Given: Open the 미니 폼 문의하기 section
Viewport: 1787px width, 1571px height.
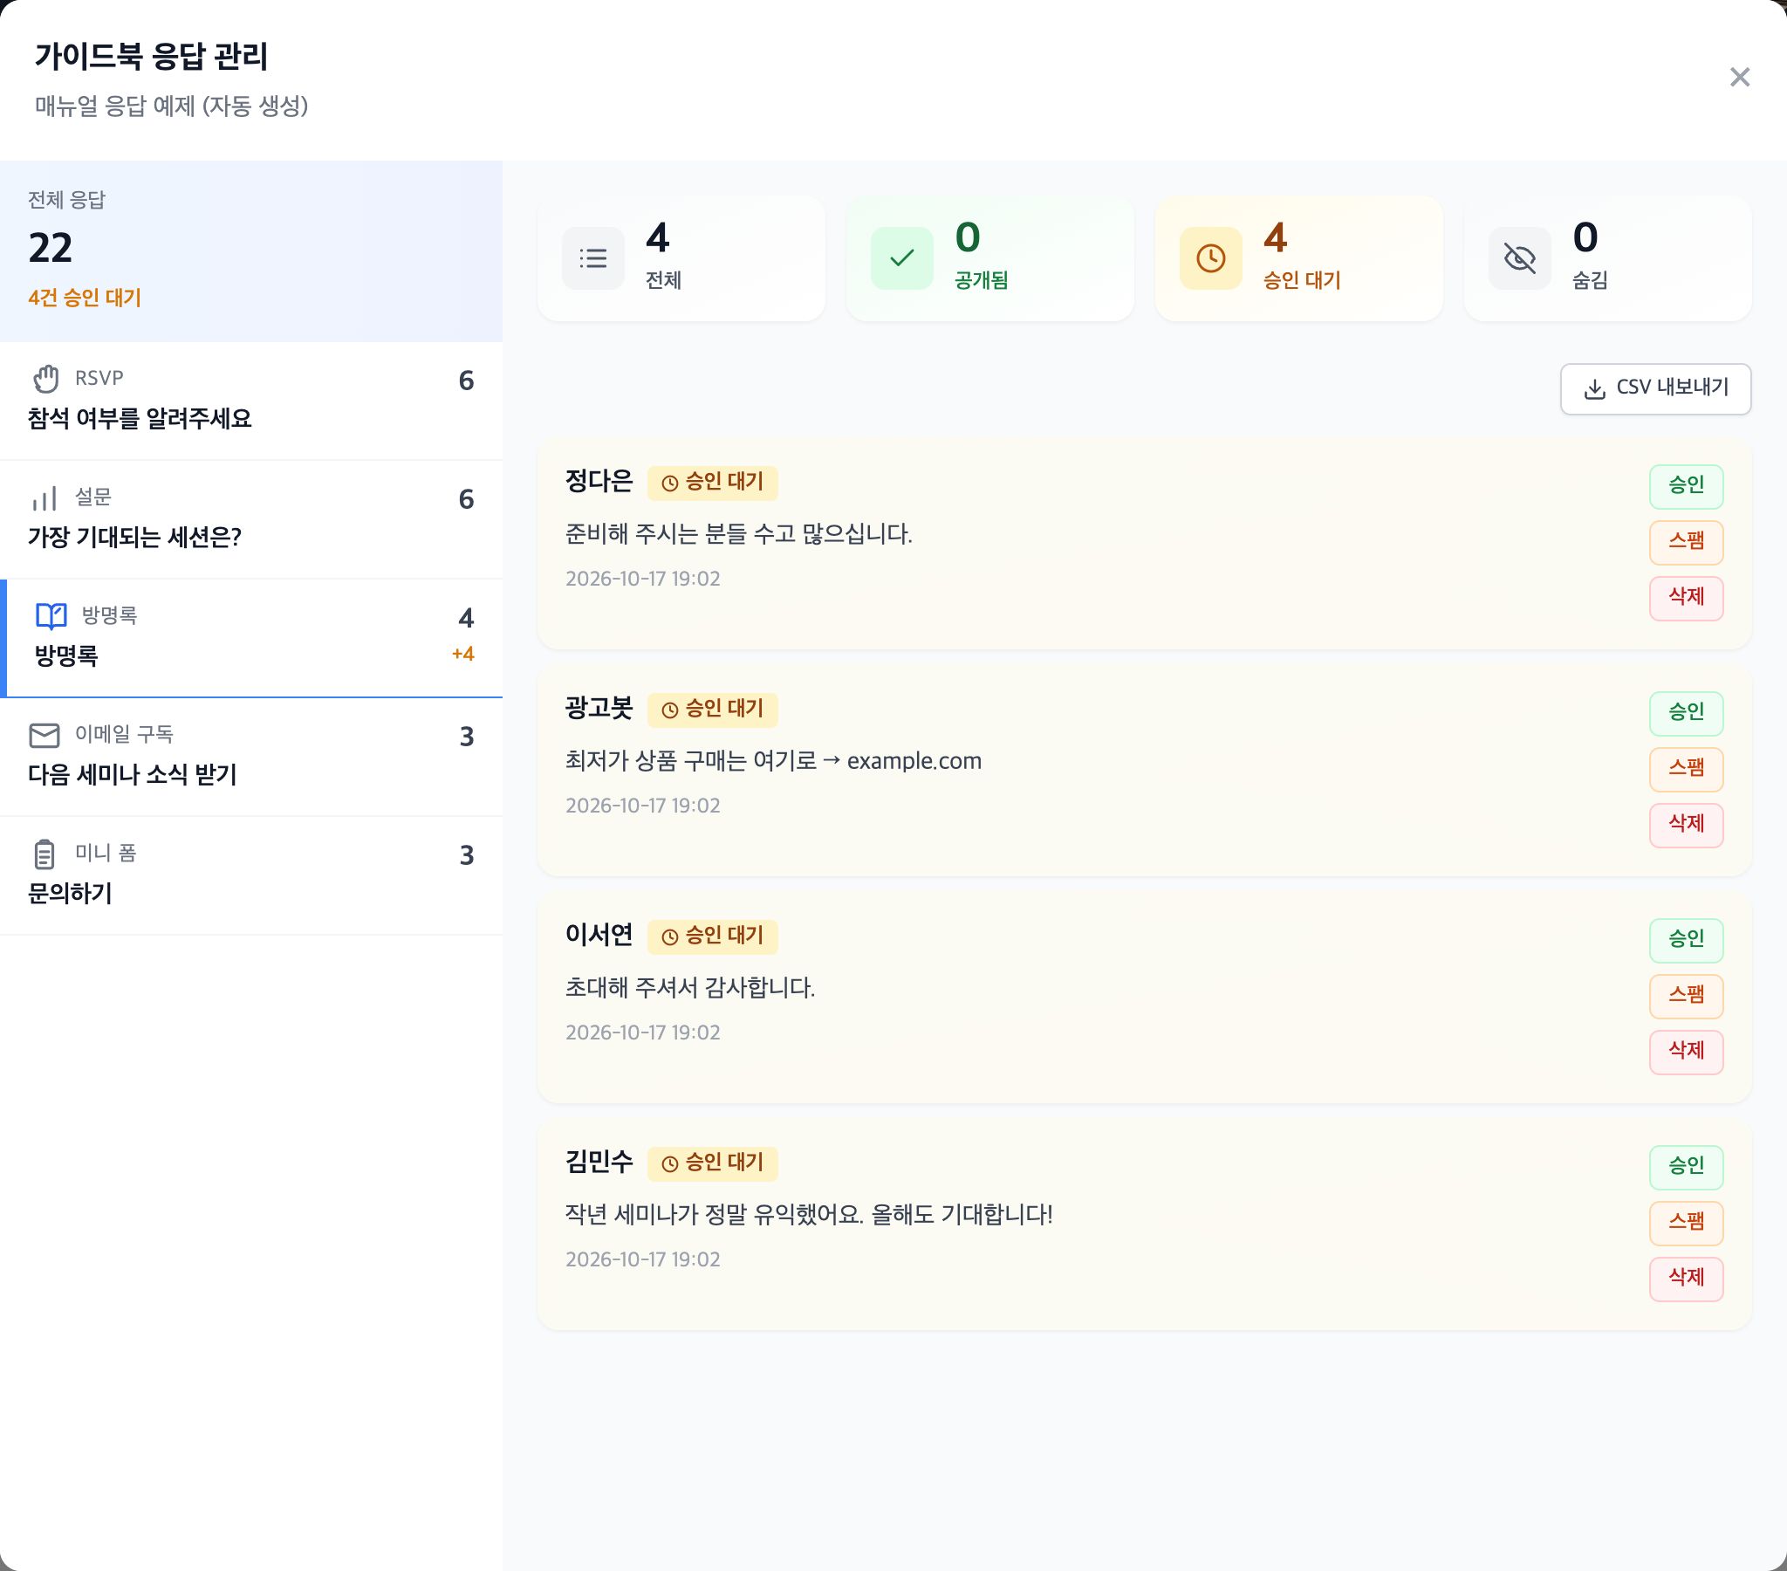Looking at the screenshot, I should pyautogui.click(x=251, y=875).
